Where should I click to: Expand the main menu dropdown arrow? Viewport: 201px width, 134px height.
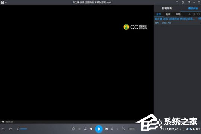point(6,3)
